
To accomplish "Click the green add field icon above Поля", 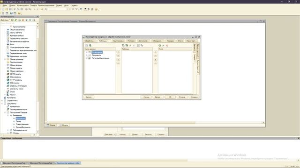I will click(x=160, y=46).
